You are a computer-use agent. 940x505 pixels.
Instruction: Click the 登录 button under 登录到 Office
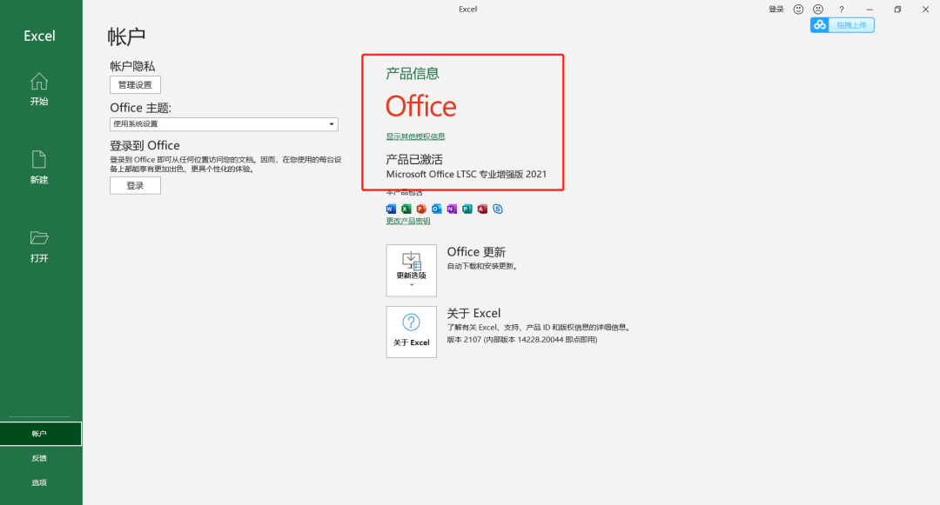135,185
